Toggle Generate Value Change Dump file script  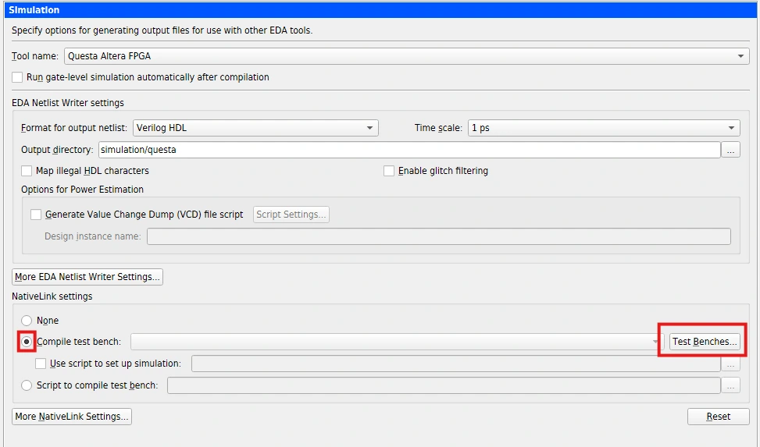coord(36,215)
